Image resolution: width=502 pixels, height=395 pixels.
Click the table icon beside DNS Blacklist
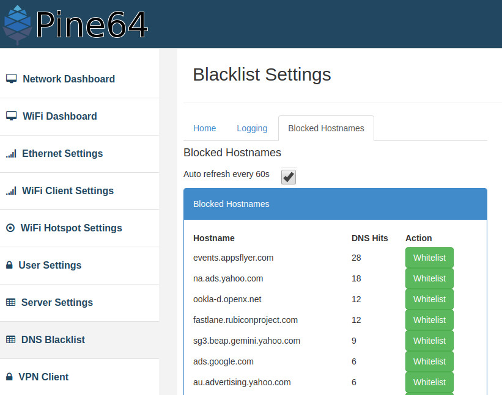pyautogui.click(x=10, y=339)
